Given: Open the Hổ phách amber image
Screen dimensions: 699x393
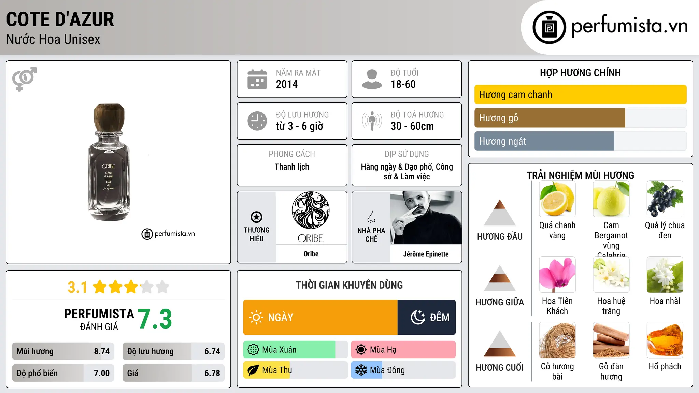Looking at the screenshot, I should [665, 340].
